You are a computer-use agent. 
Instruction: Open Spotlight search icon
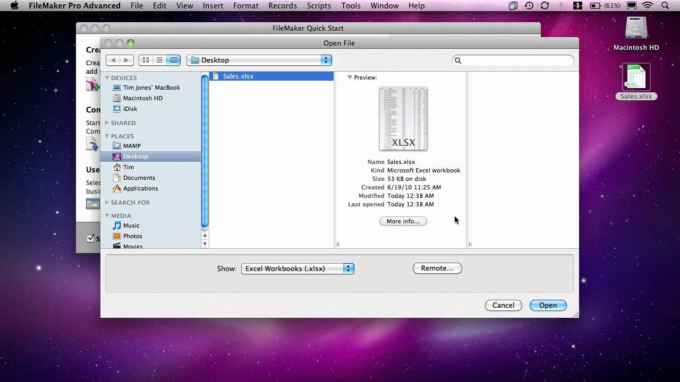[x=665, y=6]
